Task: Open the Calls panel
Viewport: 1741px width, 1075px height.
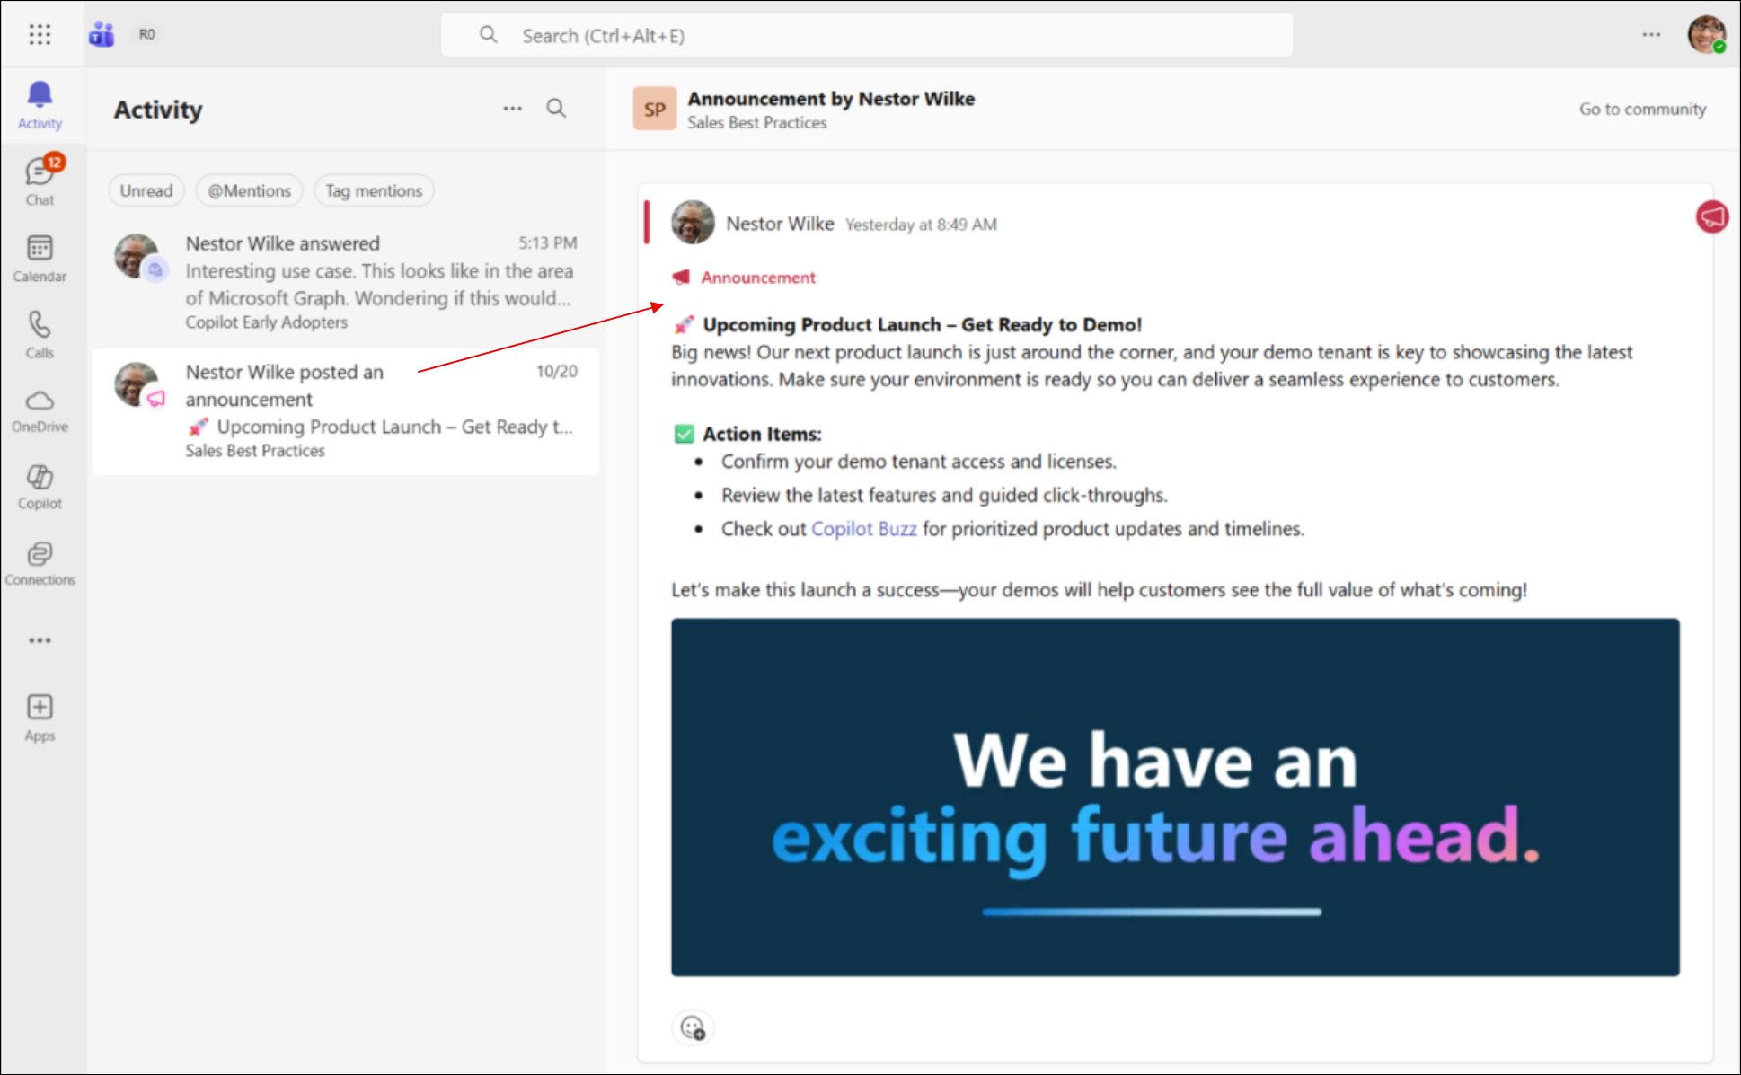Action: coord(40,331)
